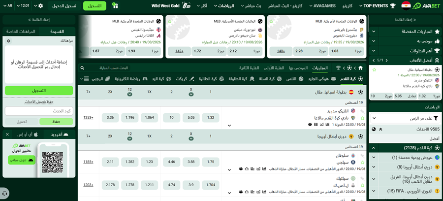Click the trophy icon in breadcrumb
The height and width of the screenshot is (201, 443).
pos(338,68)
